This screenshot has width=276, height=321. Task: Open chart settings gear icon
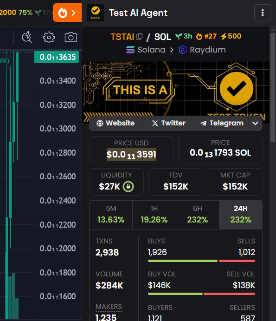tap(49, 37)
